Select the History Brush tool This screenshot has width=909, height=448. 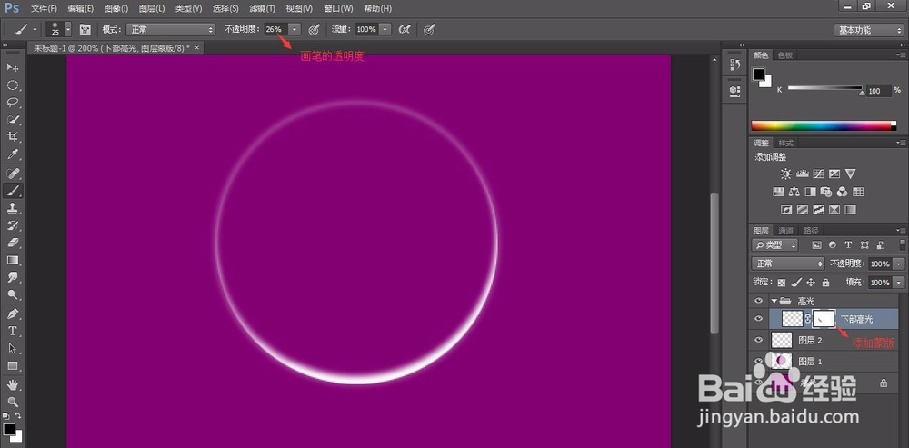[12, 224]
